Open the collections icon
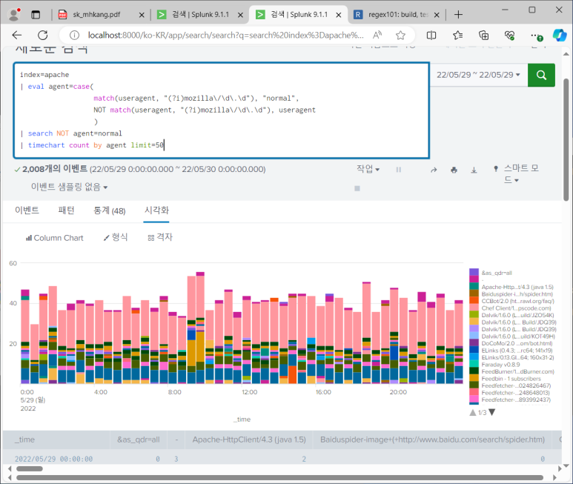The height and width of the screenshot is (484, 573). pos(483,35)
